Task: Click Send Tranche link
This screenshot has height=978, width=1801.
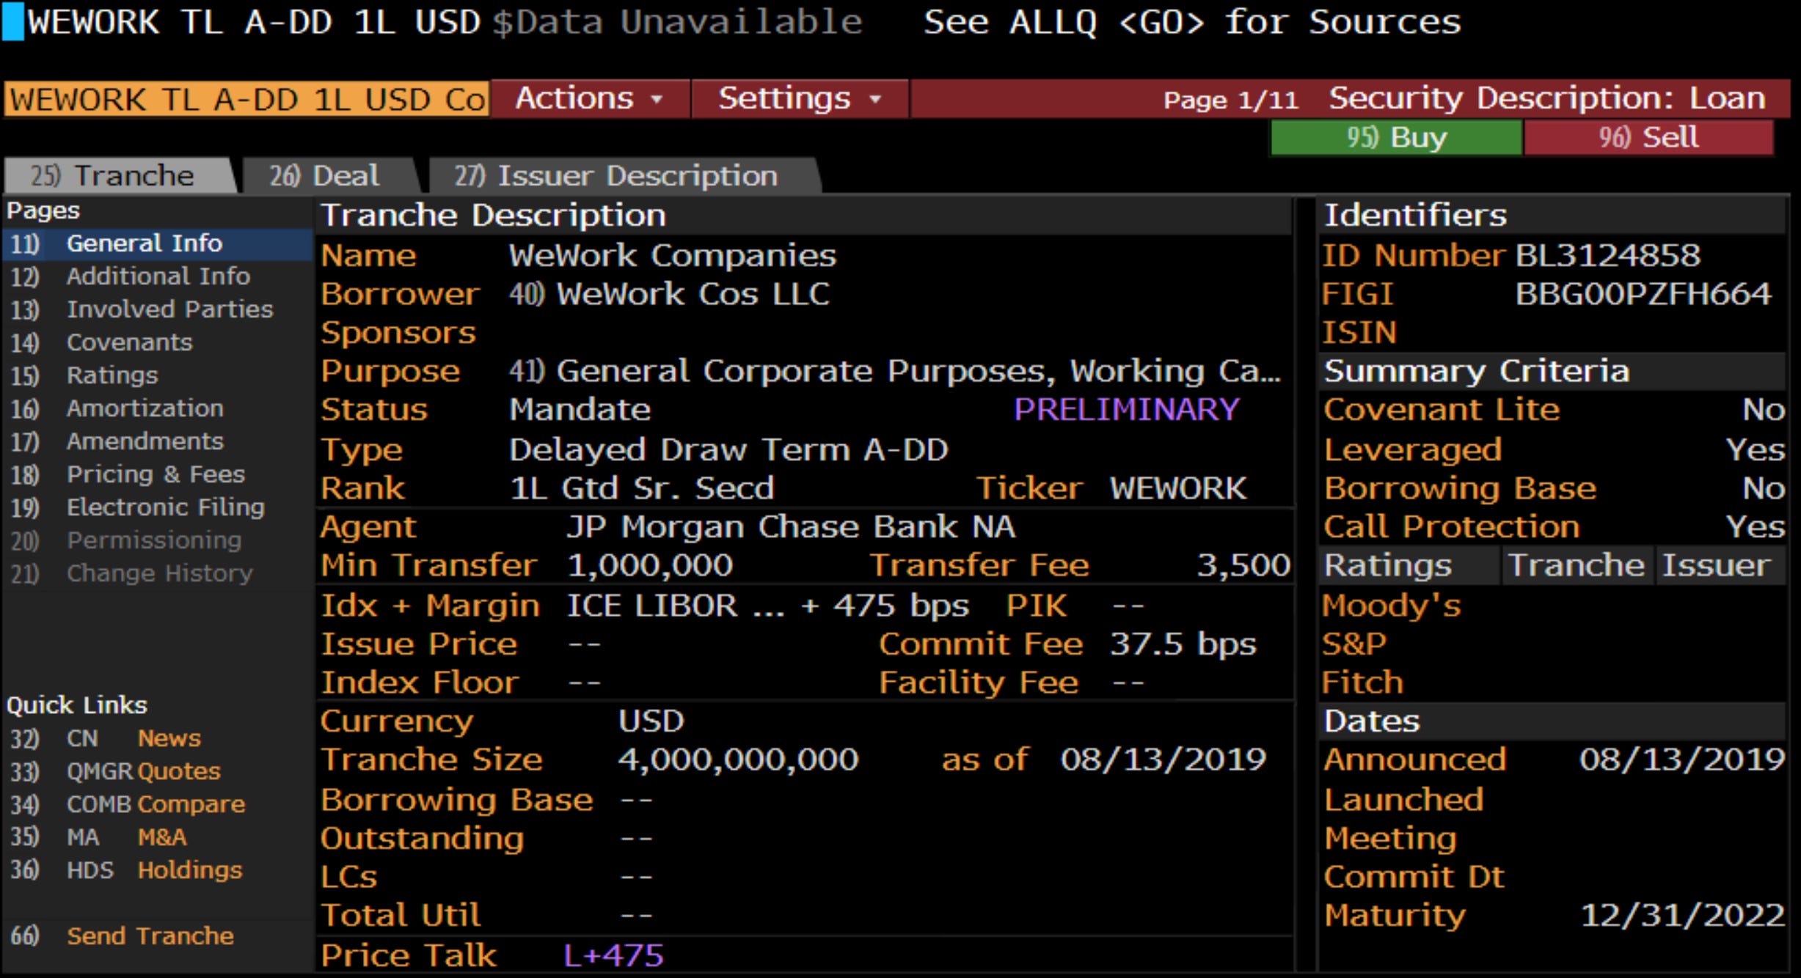Action: [123, 936]
